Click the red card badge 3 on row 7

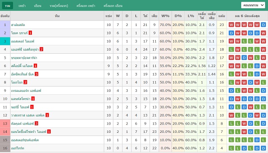[36, 74]
